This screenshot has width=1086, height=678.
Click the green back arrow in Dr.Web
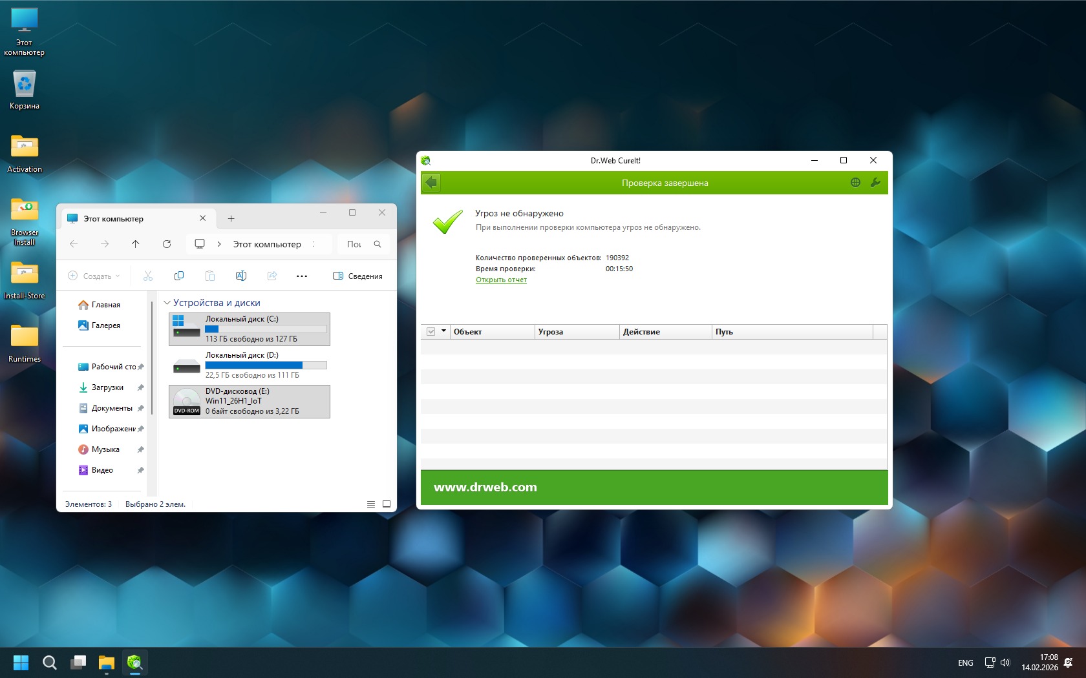[x=432, y=183]
